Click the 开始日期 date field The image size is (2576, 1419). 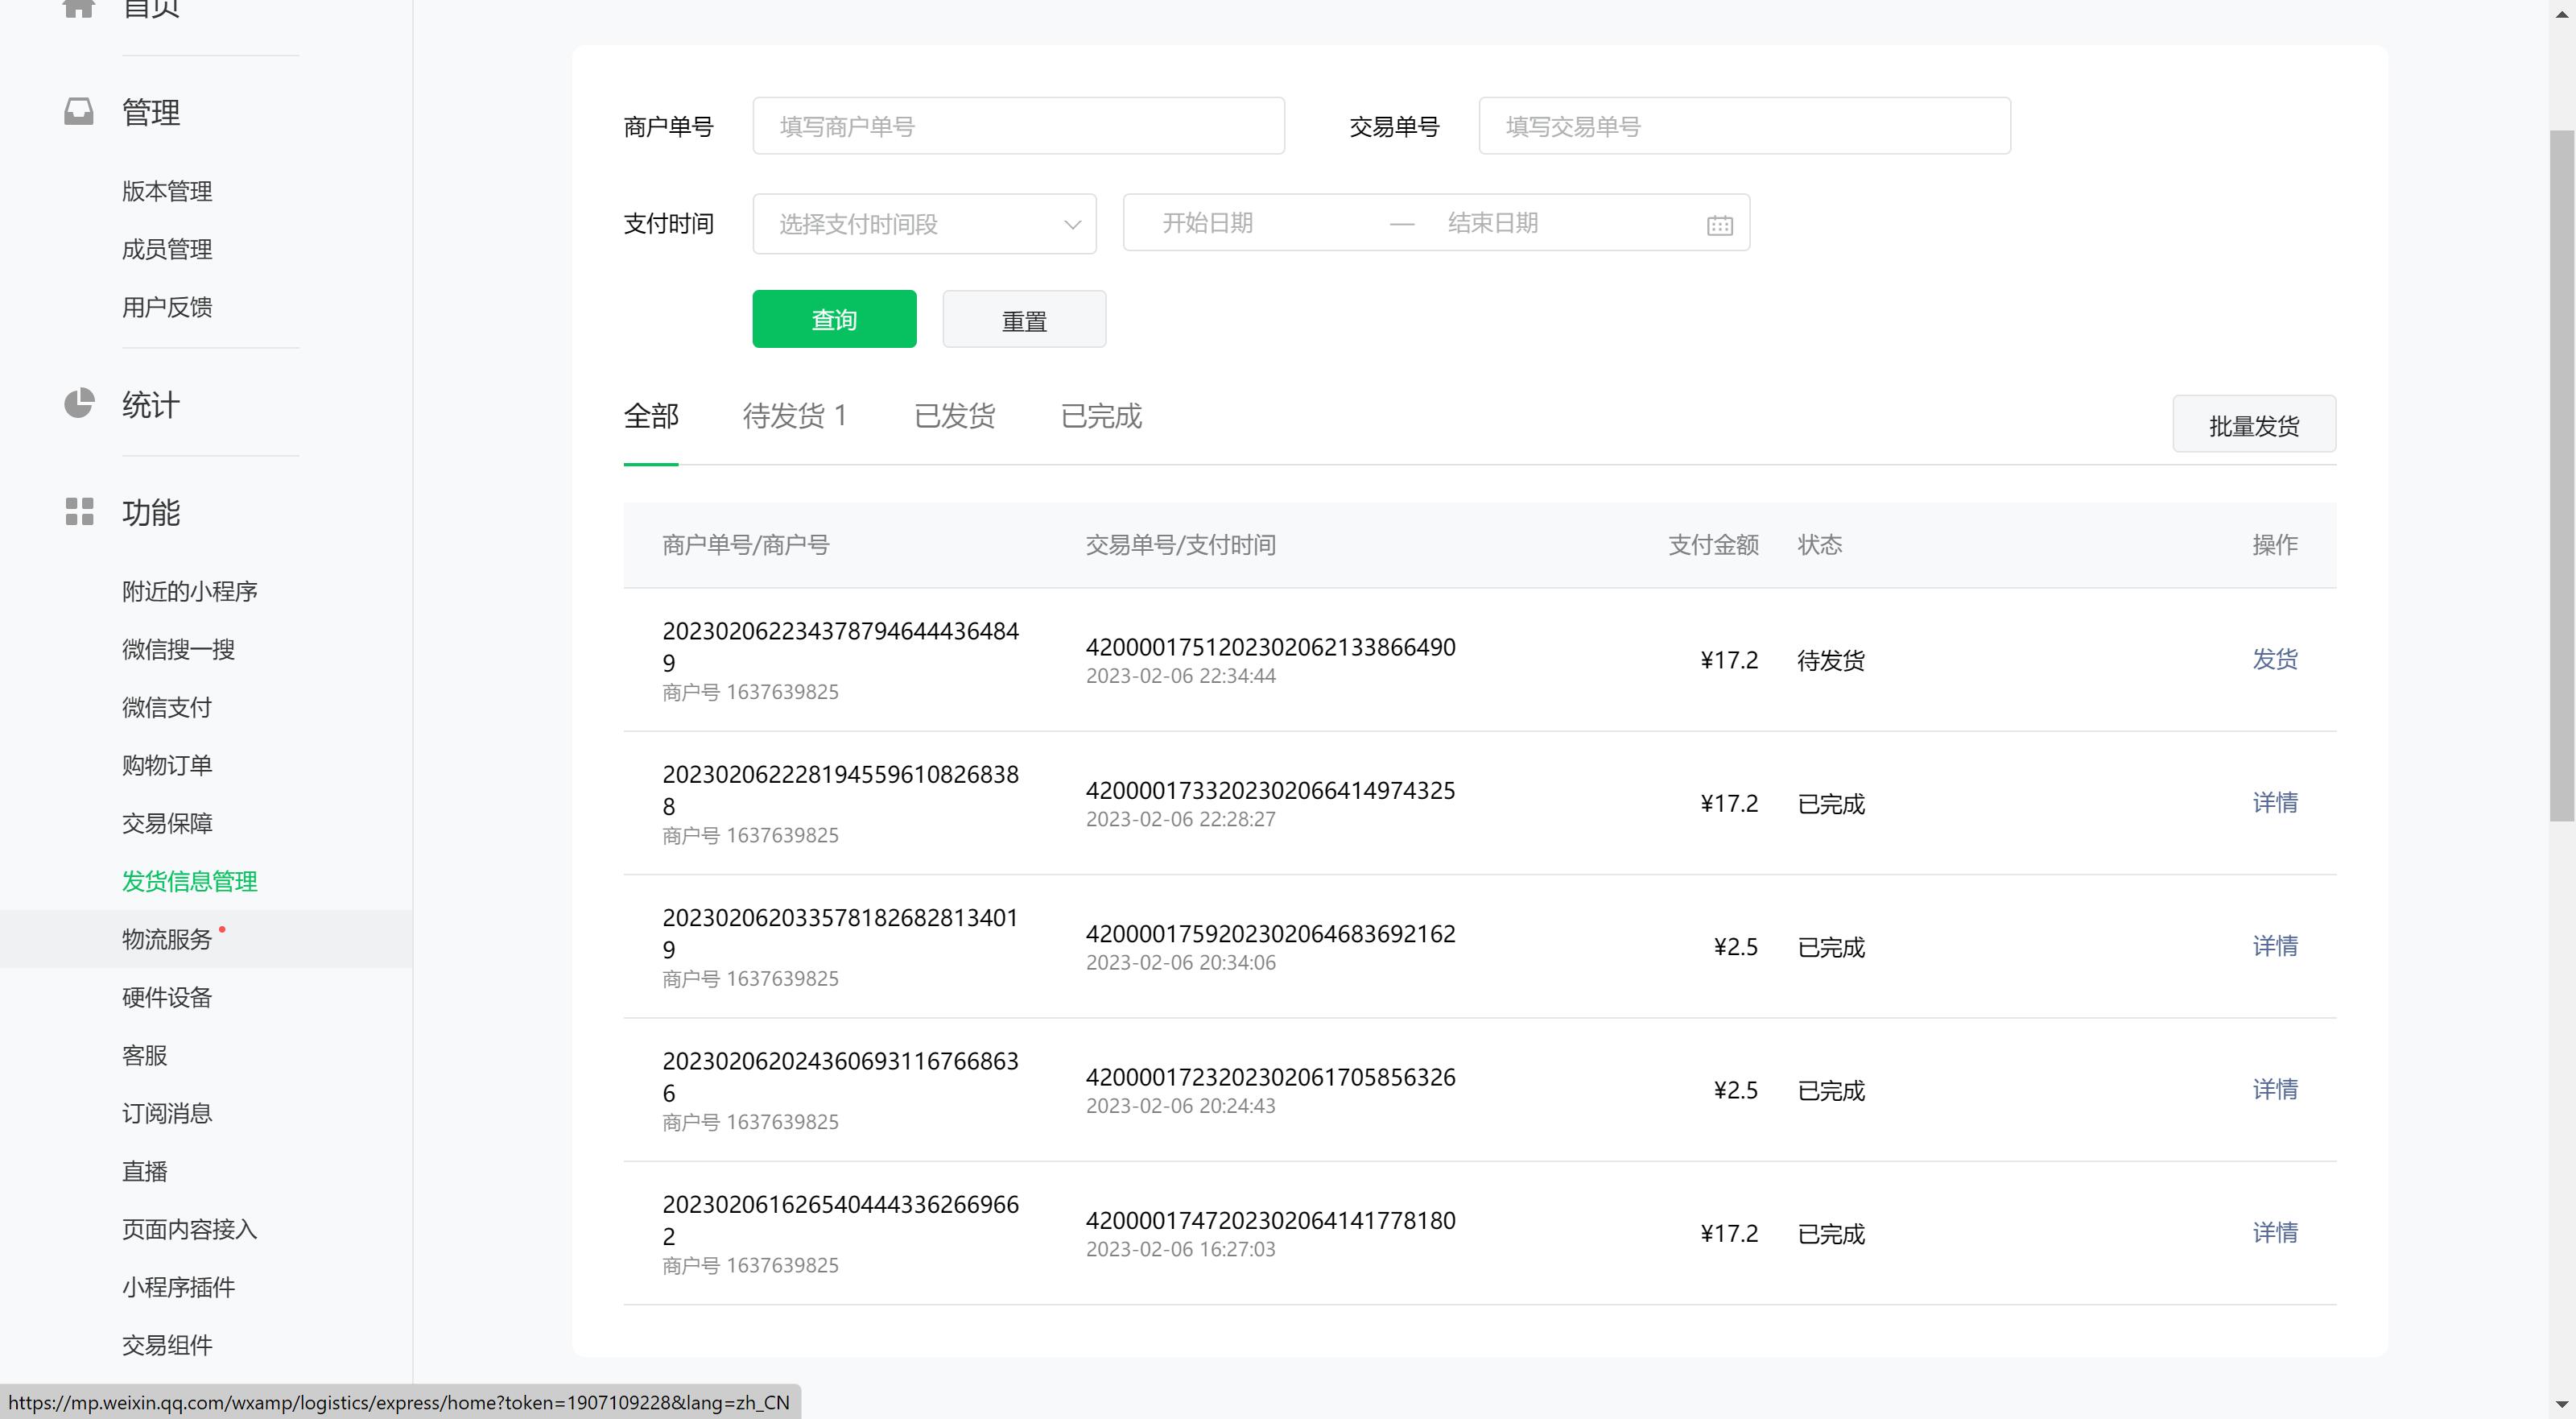pyautogui.click(x=1207, y=223)
